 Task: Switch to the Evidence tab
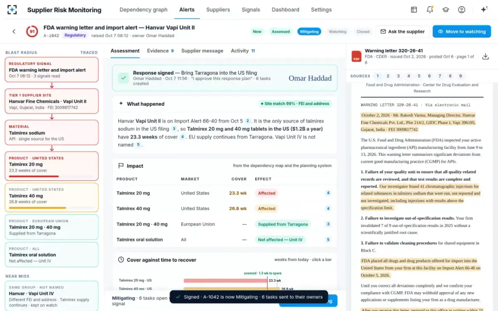[x=160, y=51]
